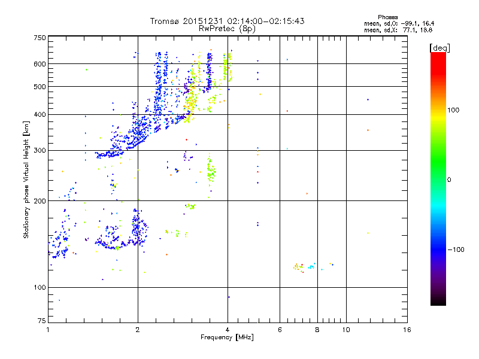Click the y-axis tick label '75'
Image resolution: width=479 pixels, height=359 pixels.
click(42, 321)
